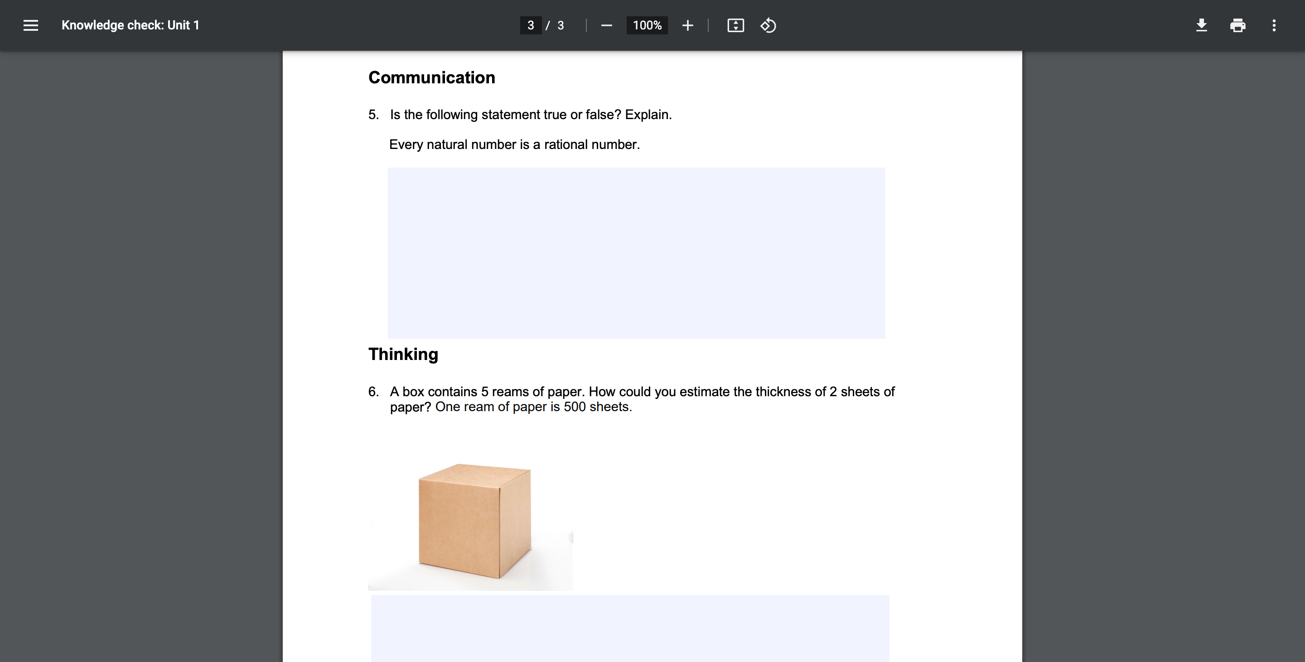Open the more actions menu

(1274, 25)
